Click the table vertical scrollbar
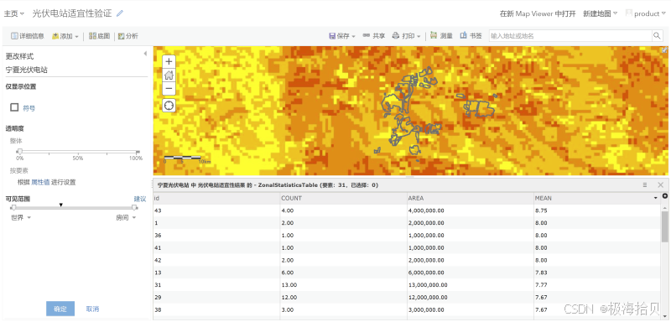The image size is (671, 322). tap(664, 226)
